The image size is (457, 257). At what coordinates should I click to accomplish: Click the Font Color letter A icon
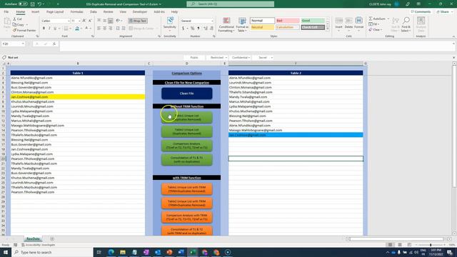tap(86, 29)
